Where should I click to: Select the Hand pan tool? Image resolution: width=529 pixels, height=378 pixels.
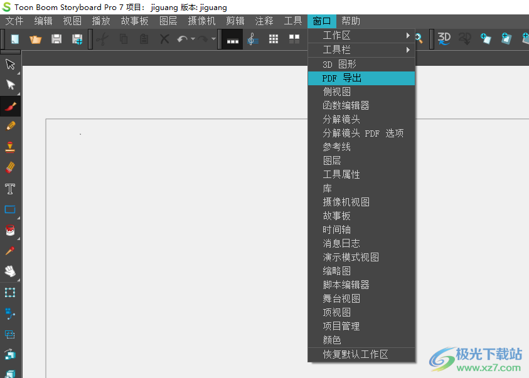(11, 271)
